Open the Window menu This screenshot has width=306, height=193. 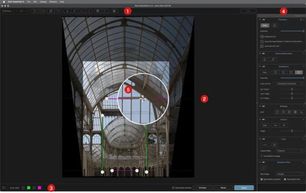(x=53, y=2)
